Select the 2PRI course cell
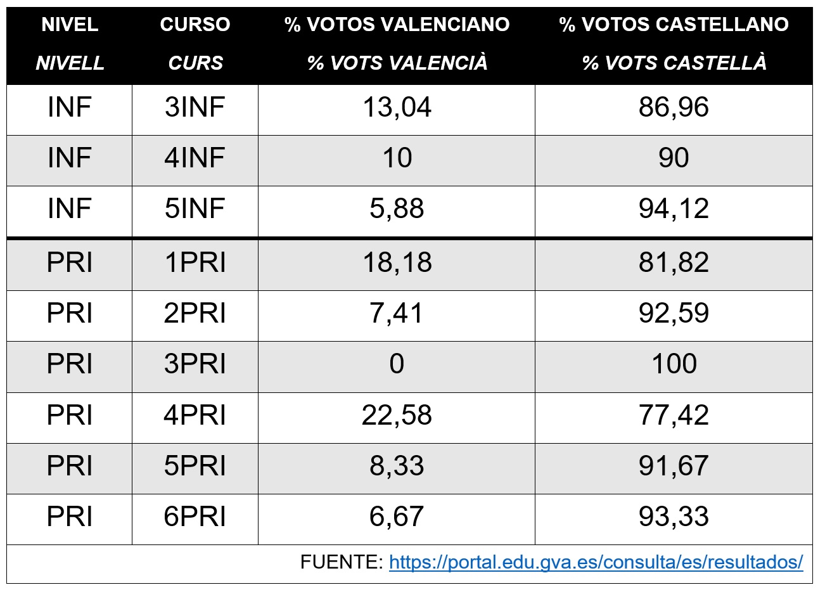Screen dimensions: 818x592 195,313
